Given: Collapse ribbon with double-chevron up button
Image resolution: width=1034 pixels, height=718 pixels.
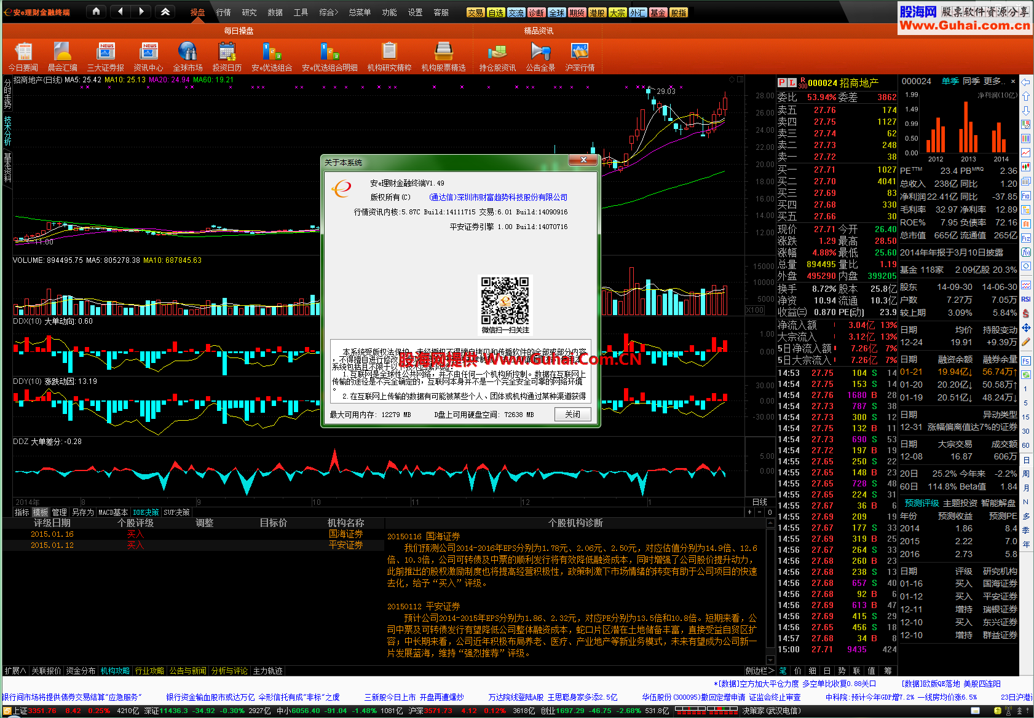Looking at the screenshot, I should click(165, 11).
